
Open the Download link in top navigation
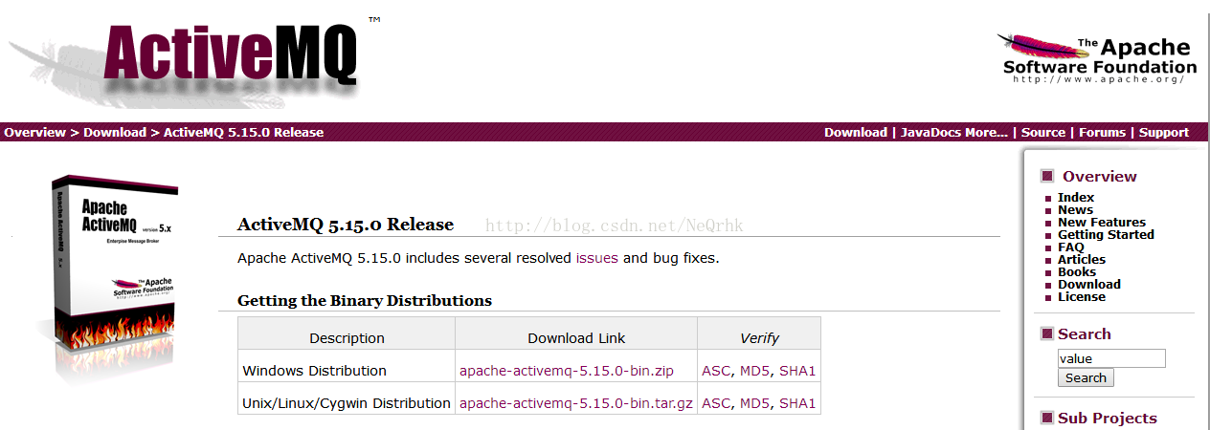coord(856,133)
